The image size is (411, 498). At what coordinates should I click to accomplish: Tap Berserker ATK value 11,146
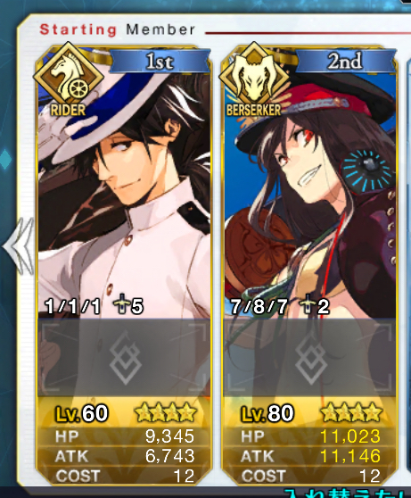[350, 456]
